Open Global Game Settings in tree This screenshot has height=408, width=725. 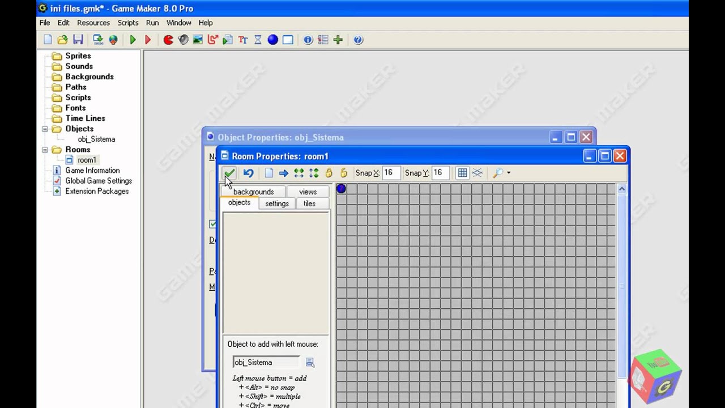(99, 181)
